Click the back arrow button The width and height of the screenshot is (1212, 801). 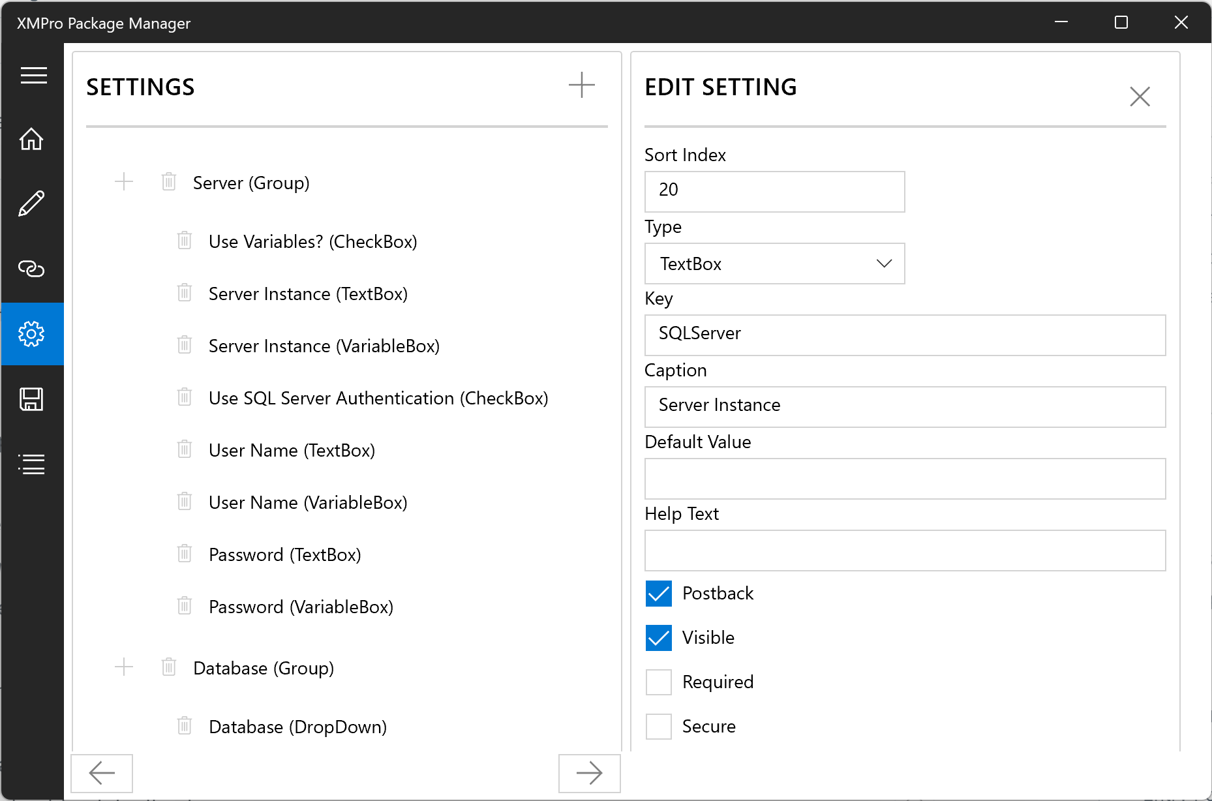102,773
